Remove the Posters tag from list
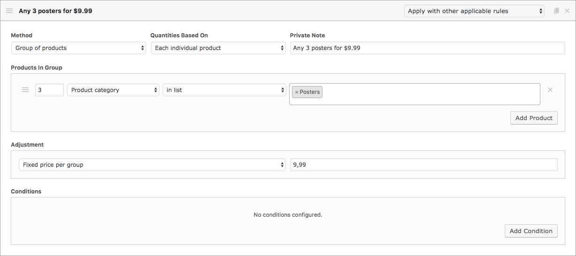Screen dimensions: 576x256 pos(297,92)
